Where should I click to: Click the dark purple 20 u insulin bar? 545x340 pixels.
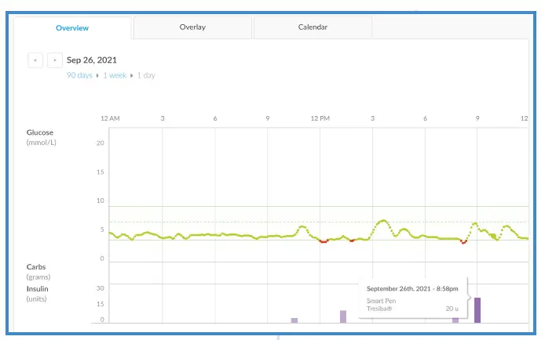click(477, 309)
